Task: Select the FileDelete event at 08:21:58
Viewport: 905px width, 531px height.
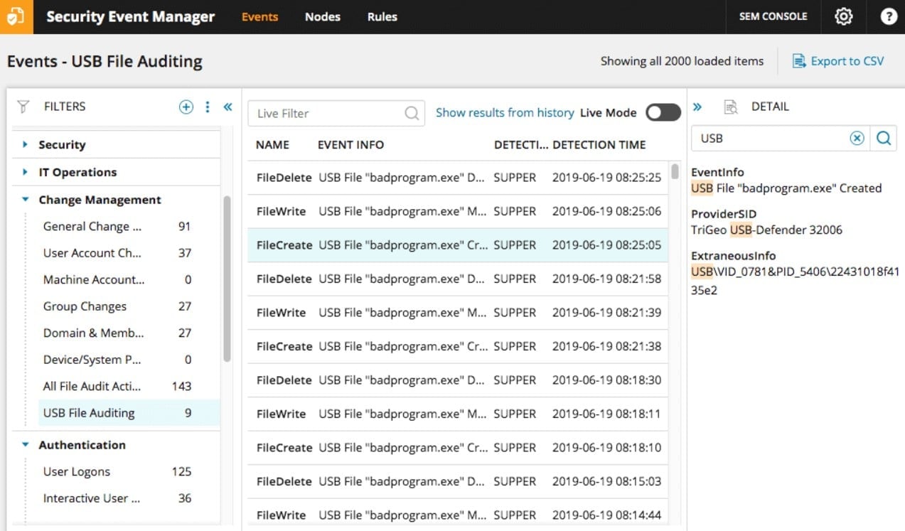Action: [458, 279]
